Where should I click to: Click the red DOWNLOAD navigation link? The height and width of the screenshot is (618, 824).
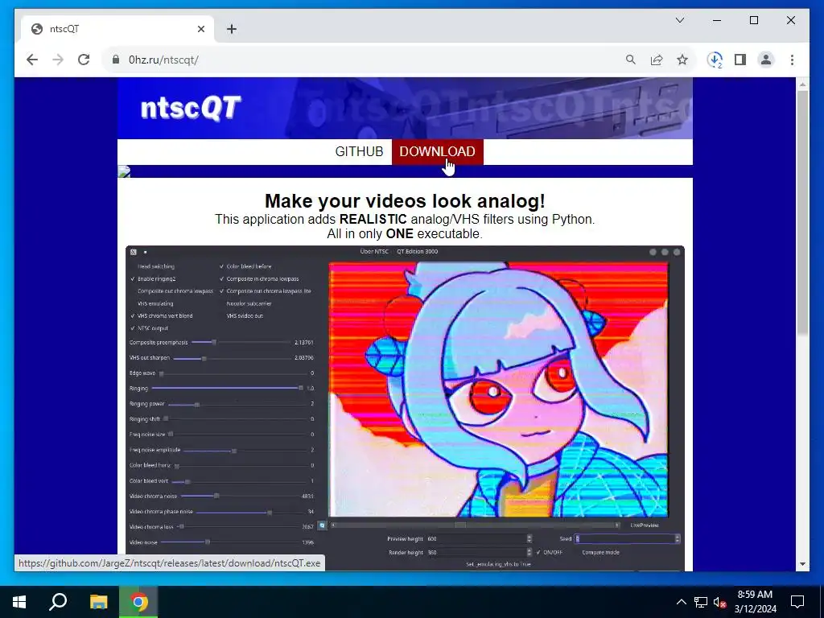click(x=437, y=152)
